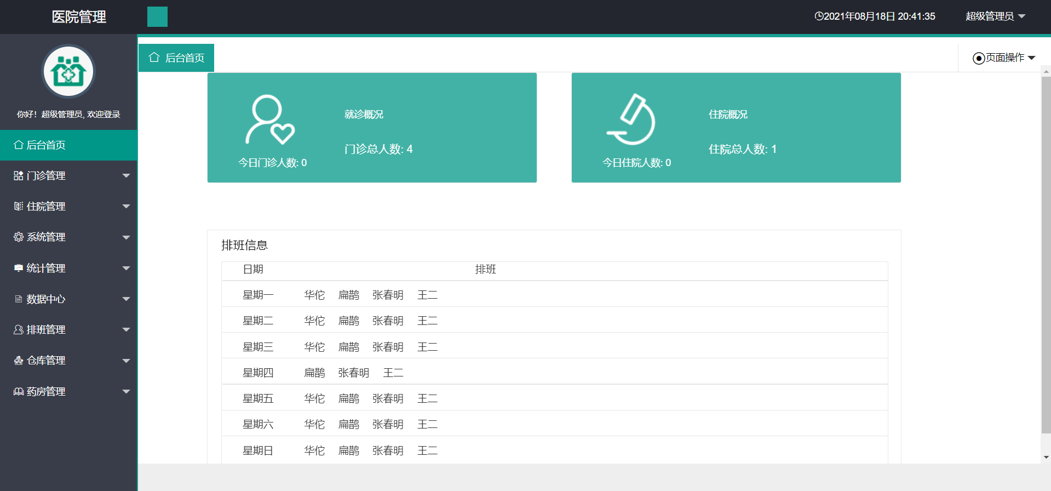Click the 排班管理 person icon
Screen dimensions: 1051x491
[19, 330]
